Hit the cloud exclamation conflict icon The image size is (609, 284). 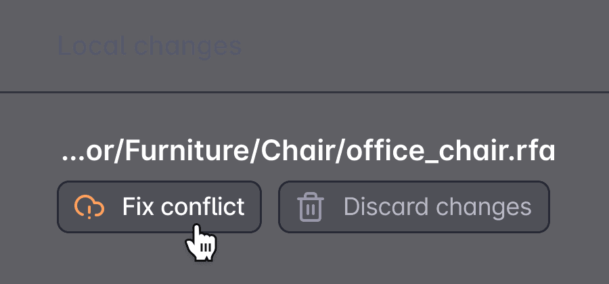click(89, 207)
